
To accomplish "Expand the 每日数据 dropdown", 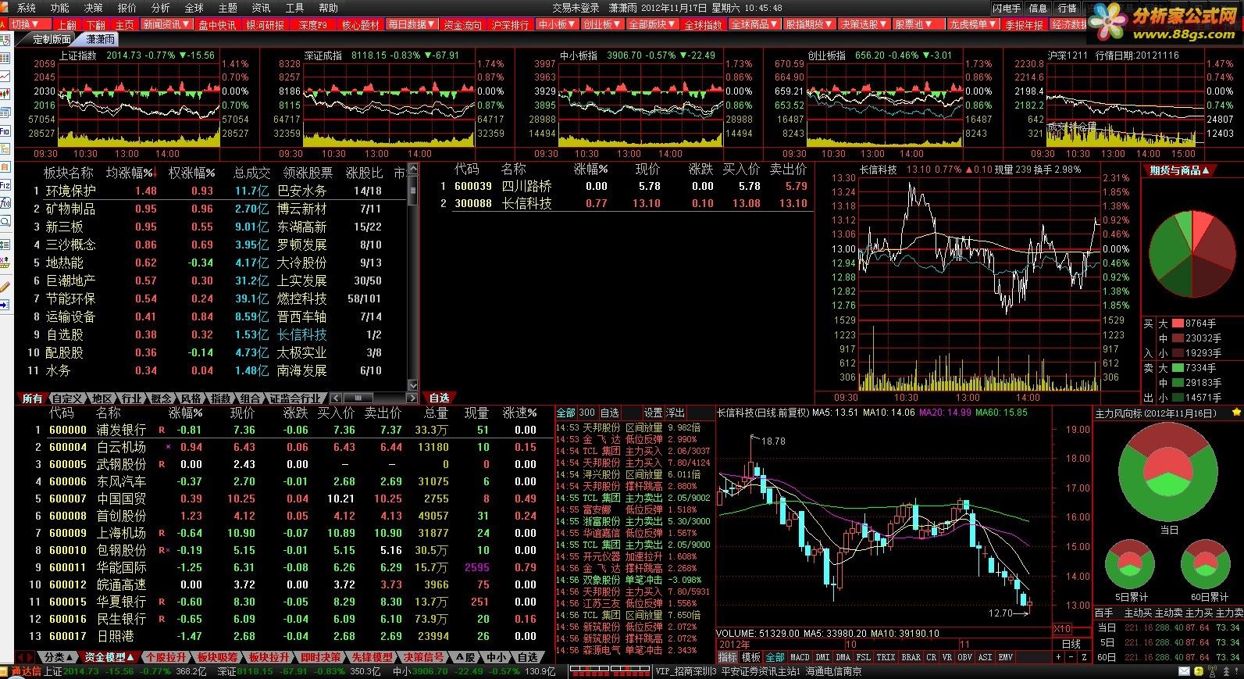I will 412,24.
